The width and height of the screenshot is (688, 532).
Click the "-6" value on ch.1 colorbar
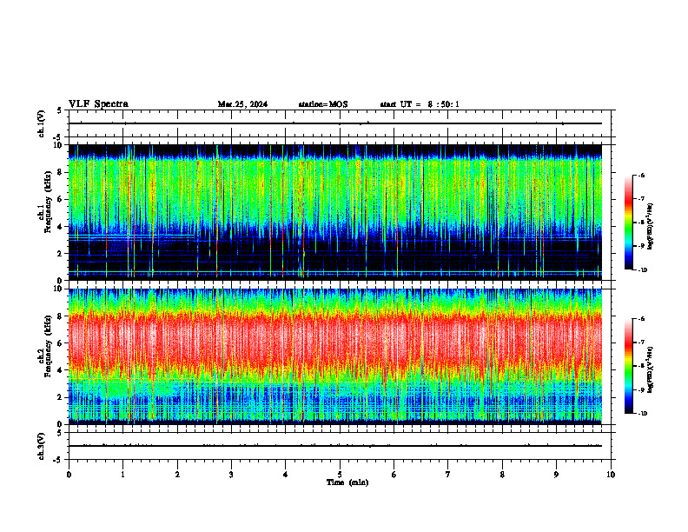(641, 175)
